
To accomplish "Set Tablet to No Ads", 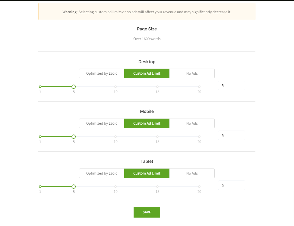I will (192, 173).
